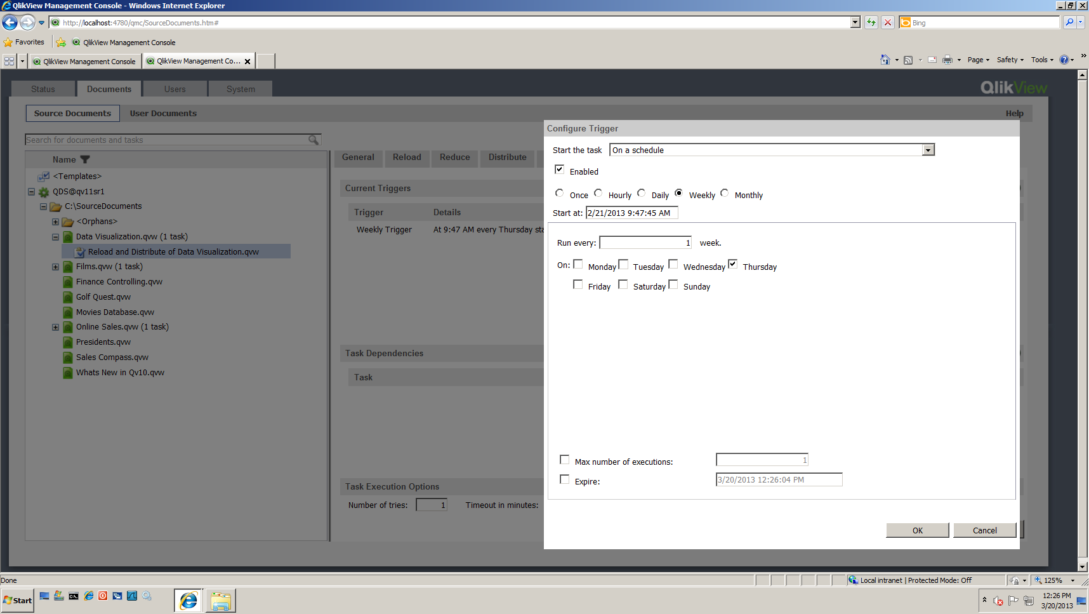Screen dimensions: 1089x614
Task: Enable Max number of executions
Action: tap(565, 459)
